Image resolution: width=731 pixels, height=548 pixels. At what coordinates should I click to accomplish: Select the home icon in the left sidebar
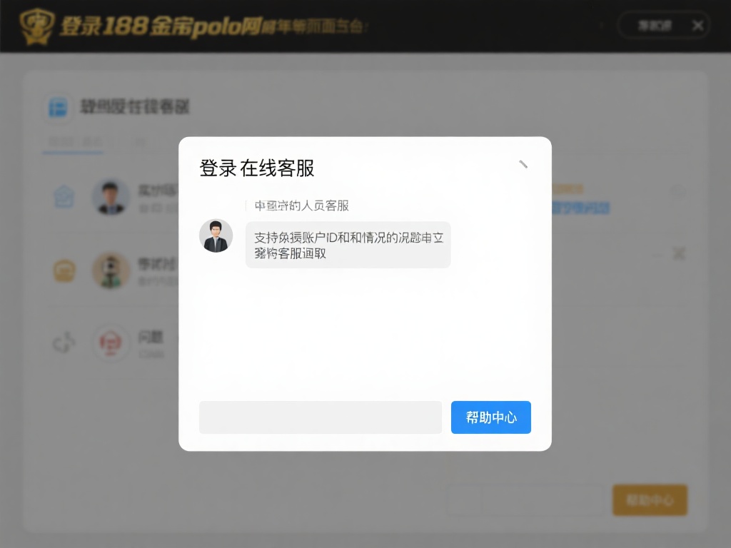64,198
